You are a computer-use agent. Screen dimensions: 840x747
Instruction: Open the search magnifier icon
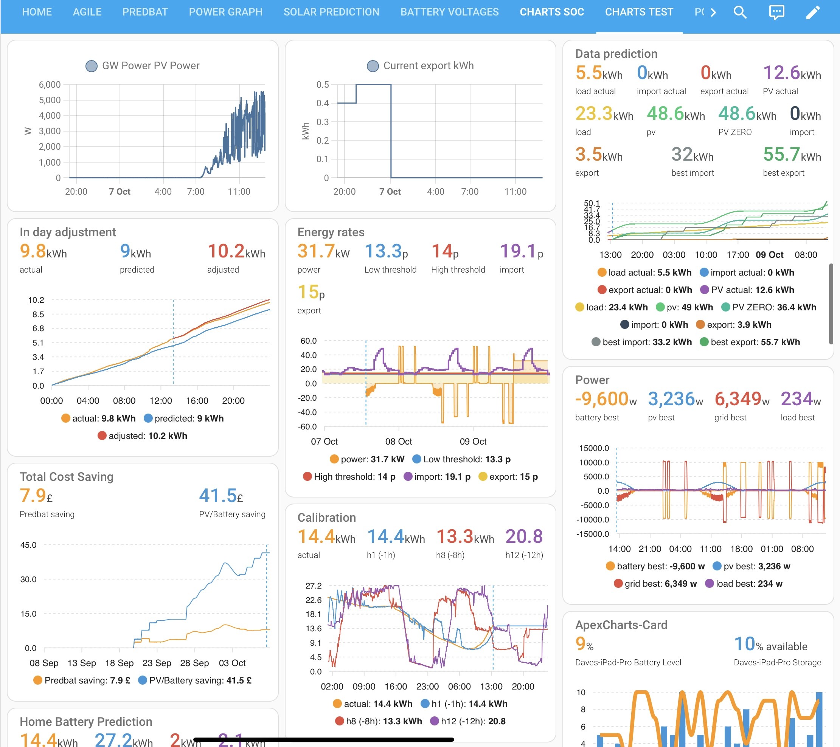pos(740,12)
